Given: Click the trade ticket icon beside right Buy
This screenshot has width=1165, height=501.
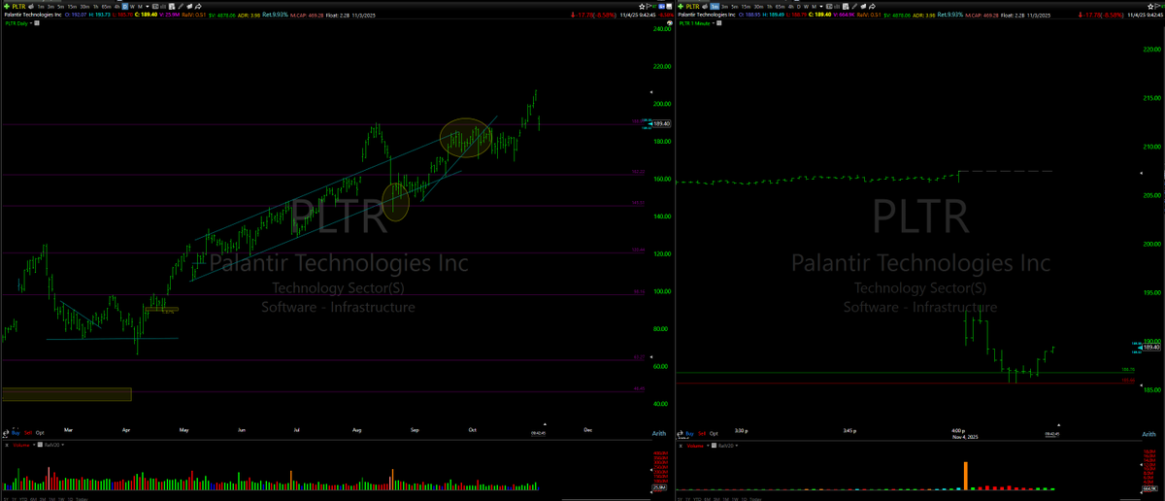Looking at the screenshot, I should pyautogui.click(x=680, y=434).
